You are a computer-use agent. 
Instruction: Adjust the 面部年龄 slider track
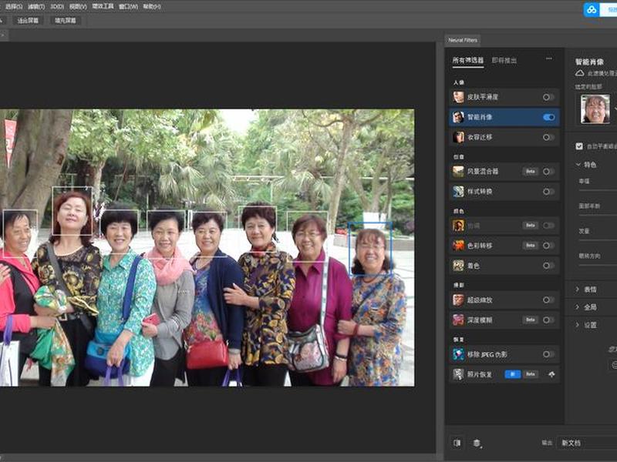point(597,215)
